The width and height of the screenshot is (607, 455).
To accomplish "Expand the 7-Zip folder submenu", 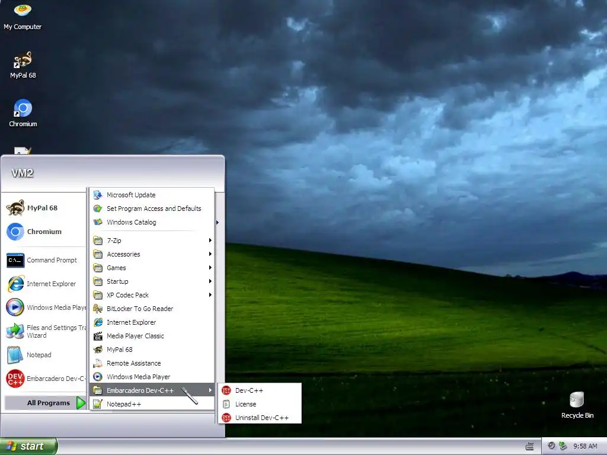I will point(152,241).
